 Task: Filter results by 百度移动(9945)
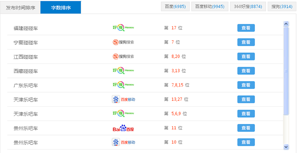tap(210, 7)
